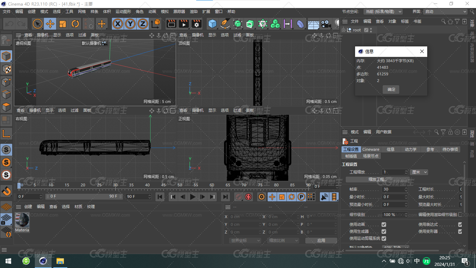Open Windows Start menu

[8, 261]
